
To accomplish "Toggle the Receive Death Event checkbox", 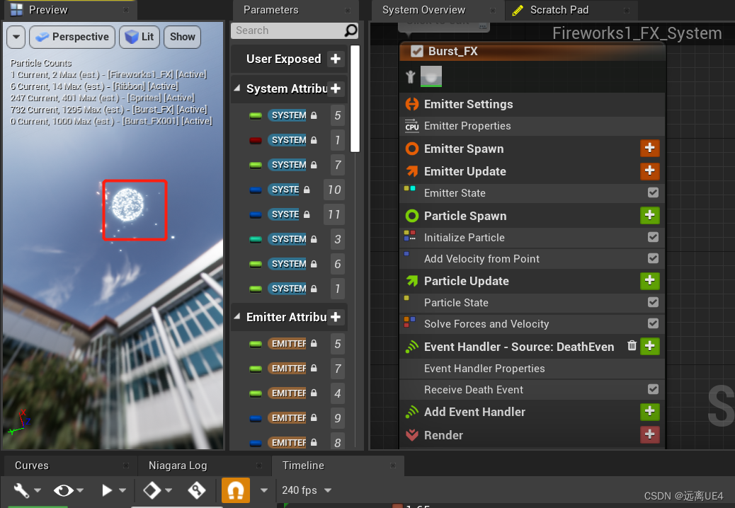I will tap(653, 389).
